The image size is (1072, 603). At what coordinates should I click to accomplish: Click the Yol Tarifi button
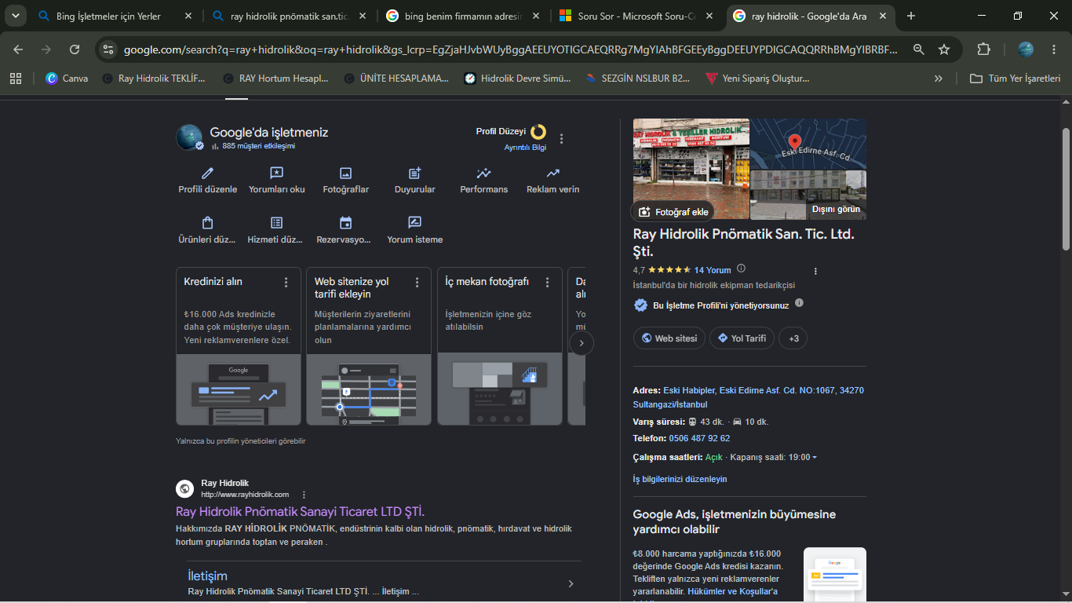click(x=742, y=338)
